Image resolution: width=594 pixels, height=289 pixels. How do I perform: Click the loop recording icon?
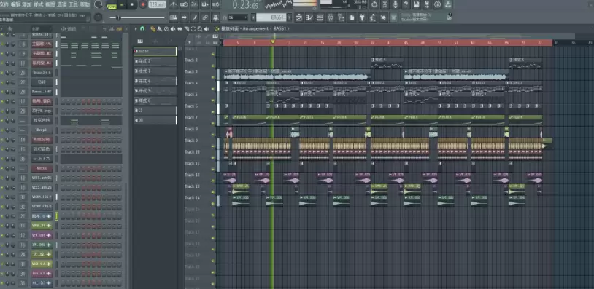[x=215, y=4]
